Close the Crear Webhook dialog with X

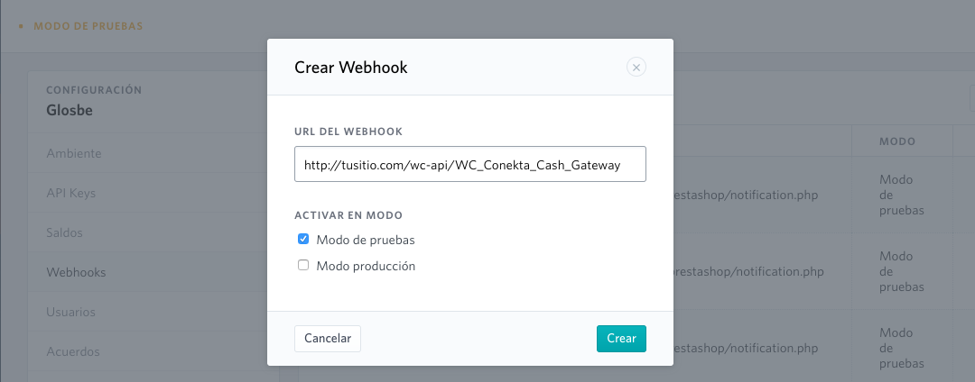point(636,68)
